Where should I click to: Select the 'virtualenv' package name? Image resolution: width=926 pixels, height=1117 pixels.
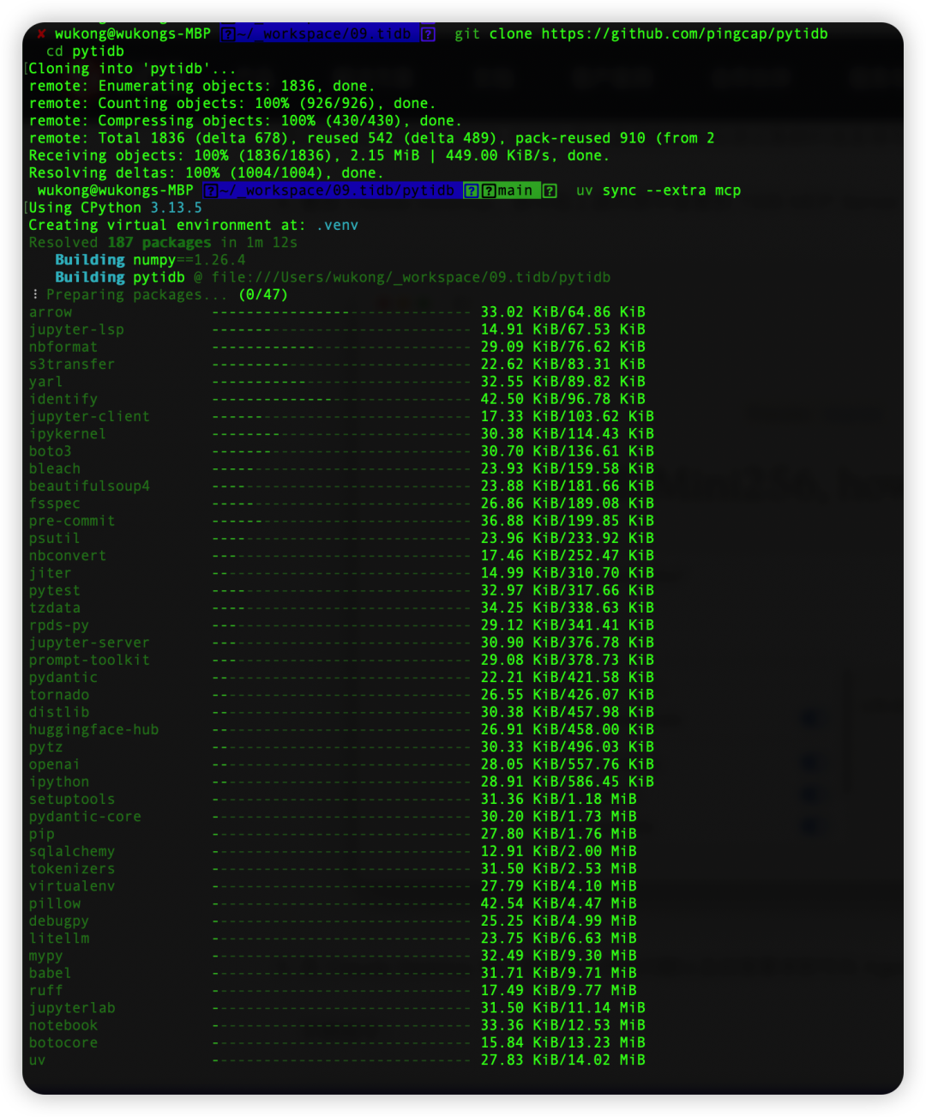click(x=72, y=885)
